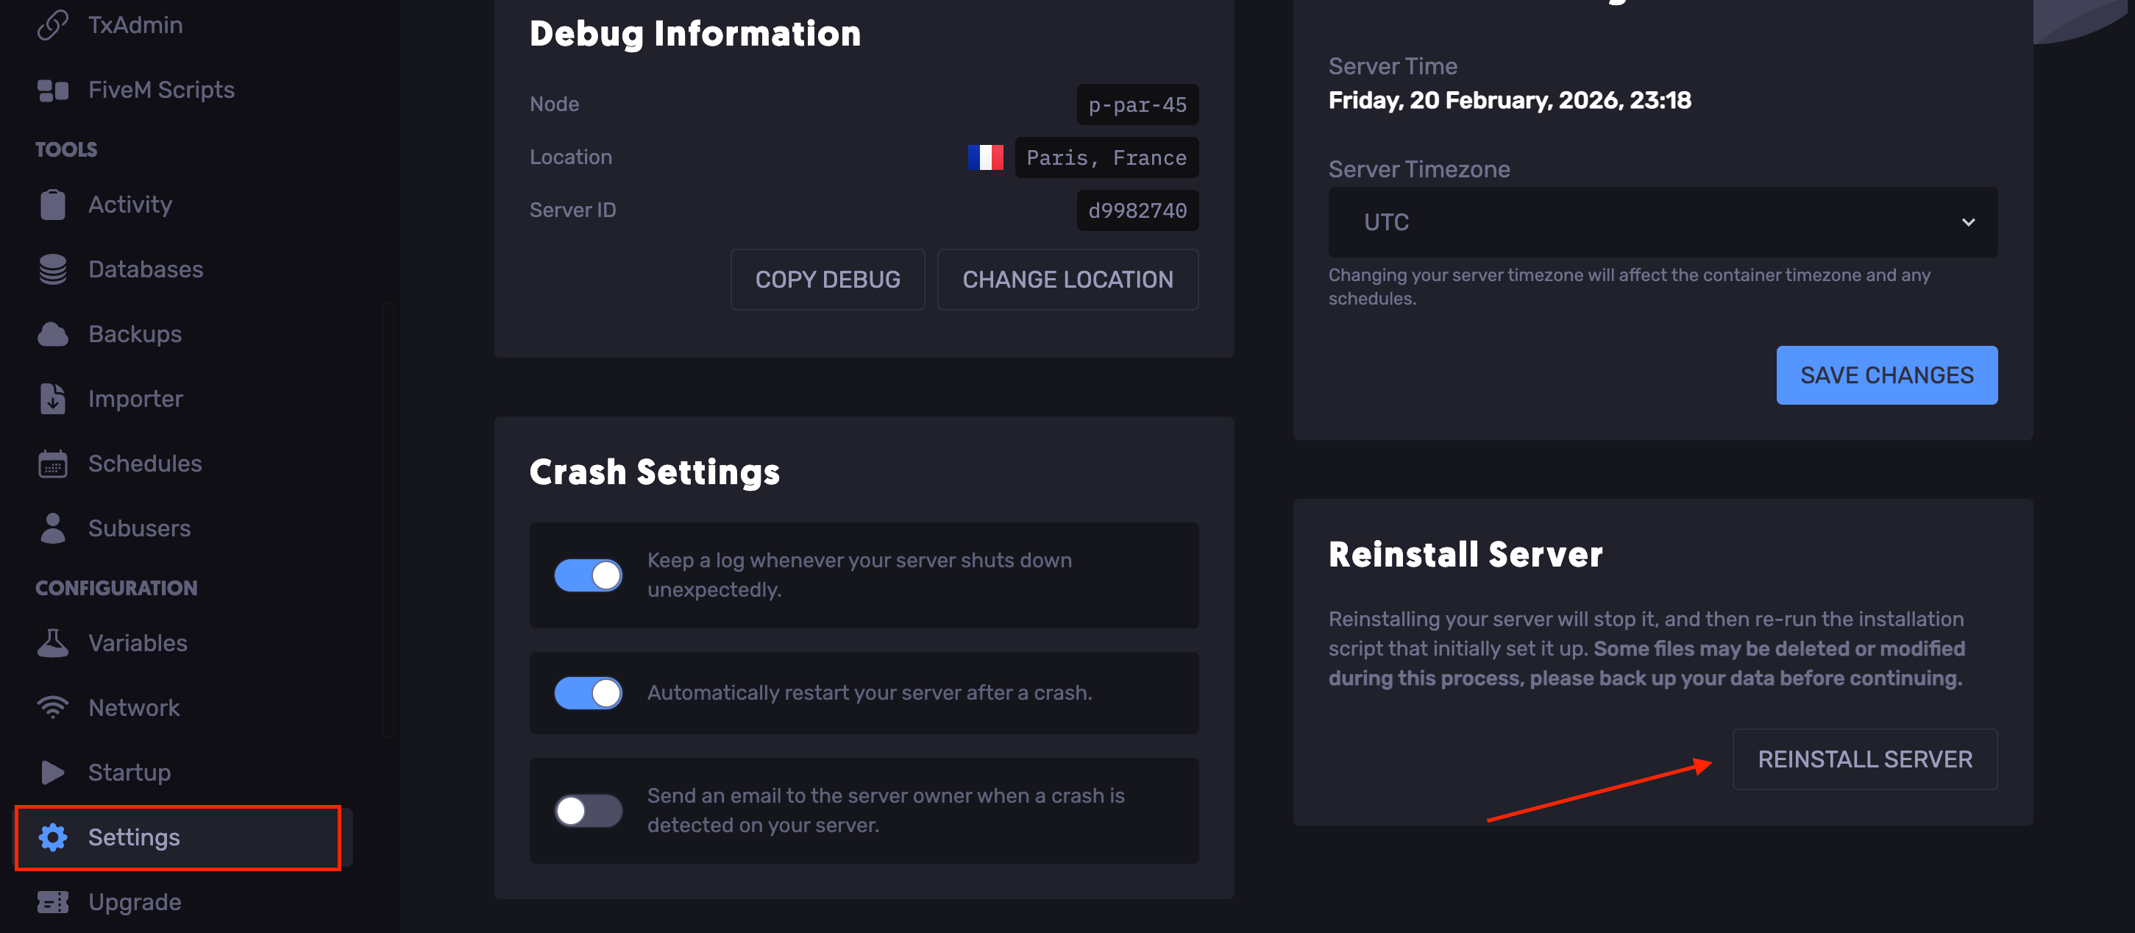
Task: Click the Subusers person icon
Action: pyautogui.click(x=52, y=528)
